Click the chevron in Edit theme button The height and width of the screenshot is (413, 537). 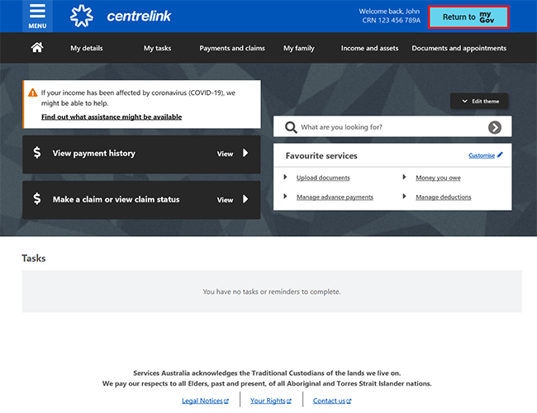pos(464,101)
